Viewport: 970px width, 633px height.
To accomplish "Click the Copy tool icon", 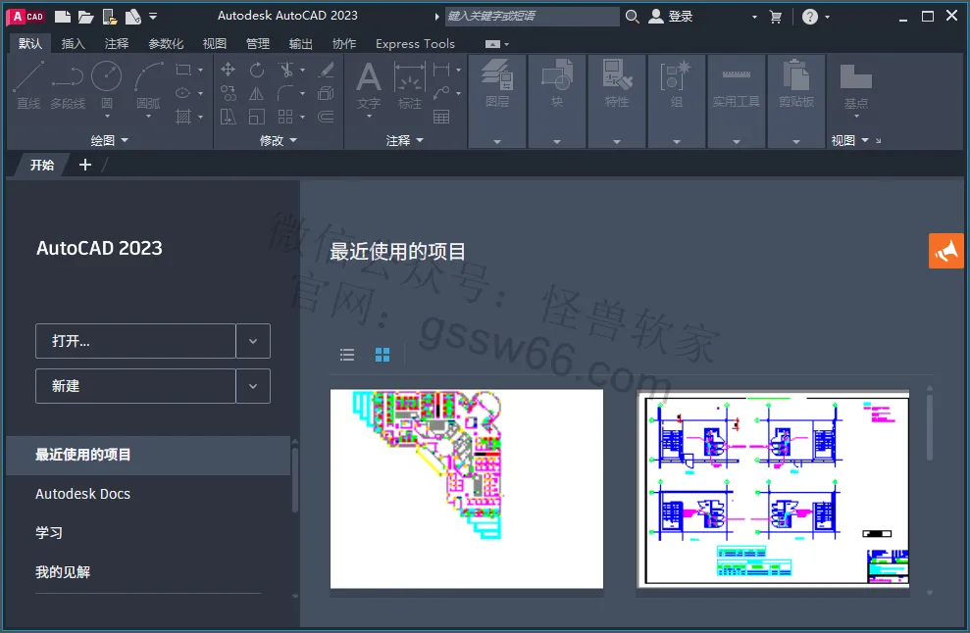I will [x=229, y=93].
